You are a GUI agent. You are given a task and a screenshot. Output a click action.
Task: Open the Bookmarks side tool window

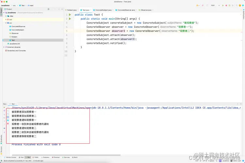coord(1,139)
